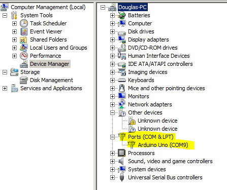Collapse the Douglas-PC root node
The image size is (227, 190).
click(103, 7)
